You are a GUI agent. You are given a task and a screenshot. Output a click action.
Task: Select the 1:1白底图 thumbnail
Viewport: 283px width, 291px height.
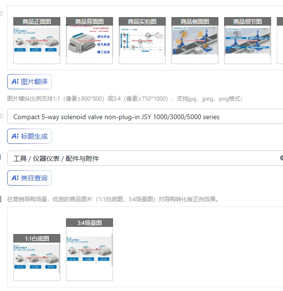(x=37, y=257)
